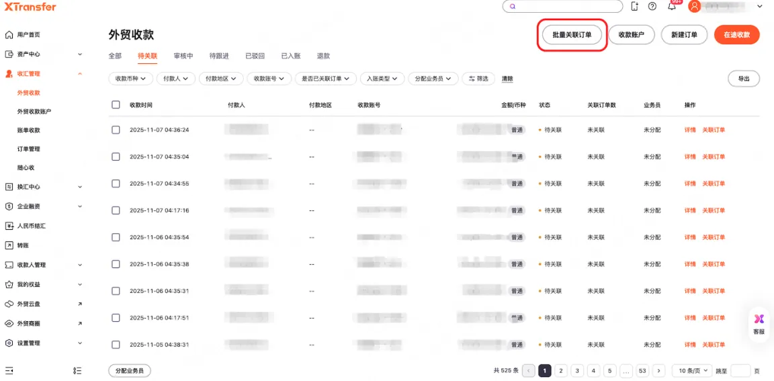Viewport: 774px width, 381px height.
Task: Switch to the 已入账 tab
Action: tap(291, 56)
